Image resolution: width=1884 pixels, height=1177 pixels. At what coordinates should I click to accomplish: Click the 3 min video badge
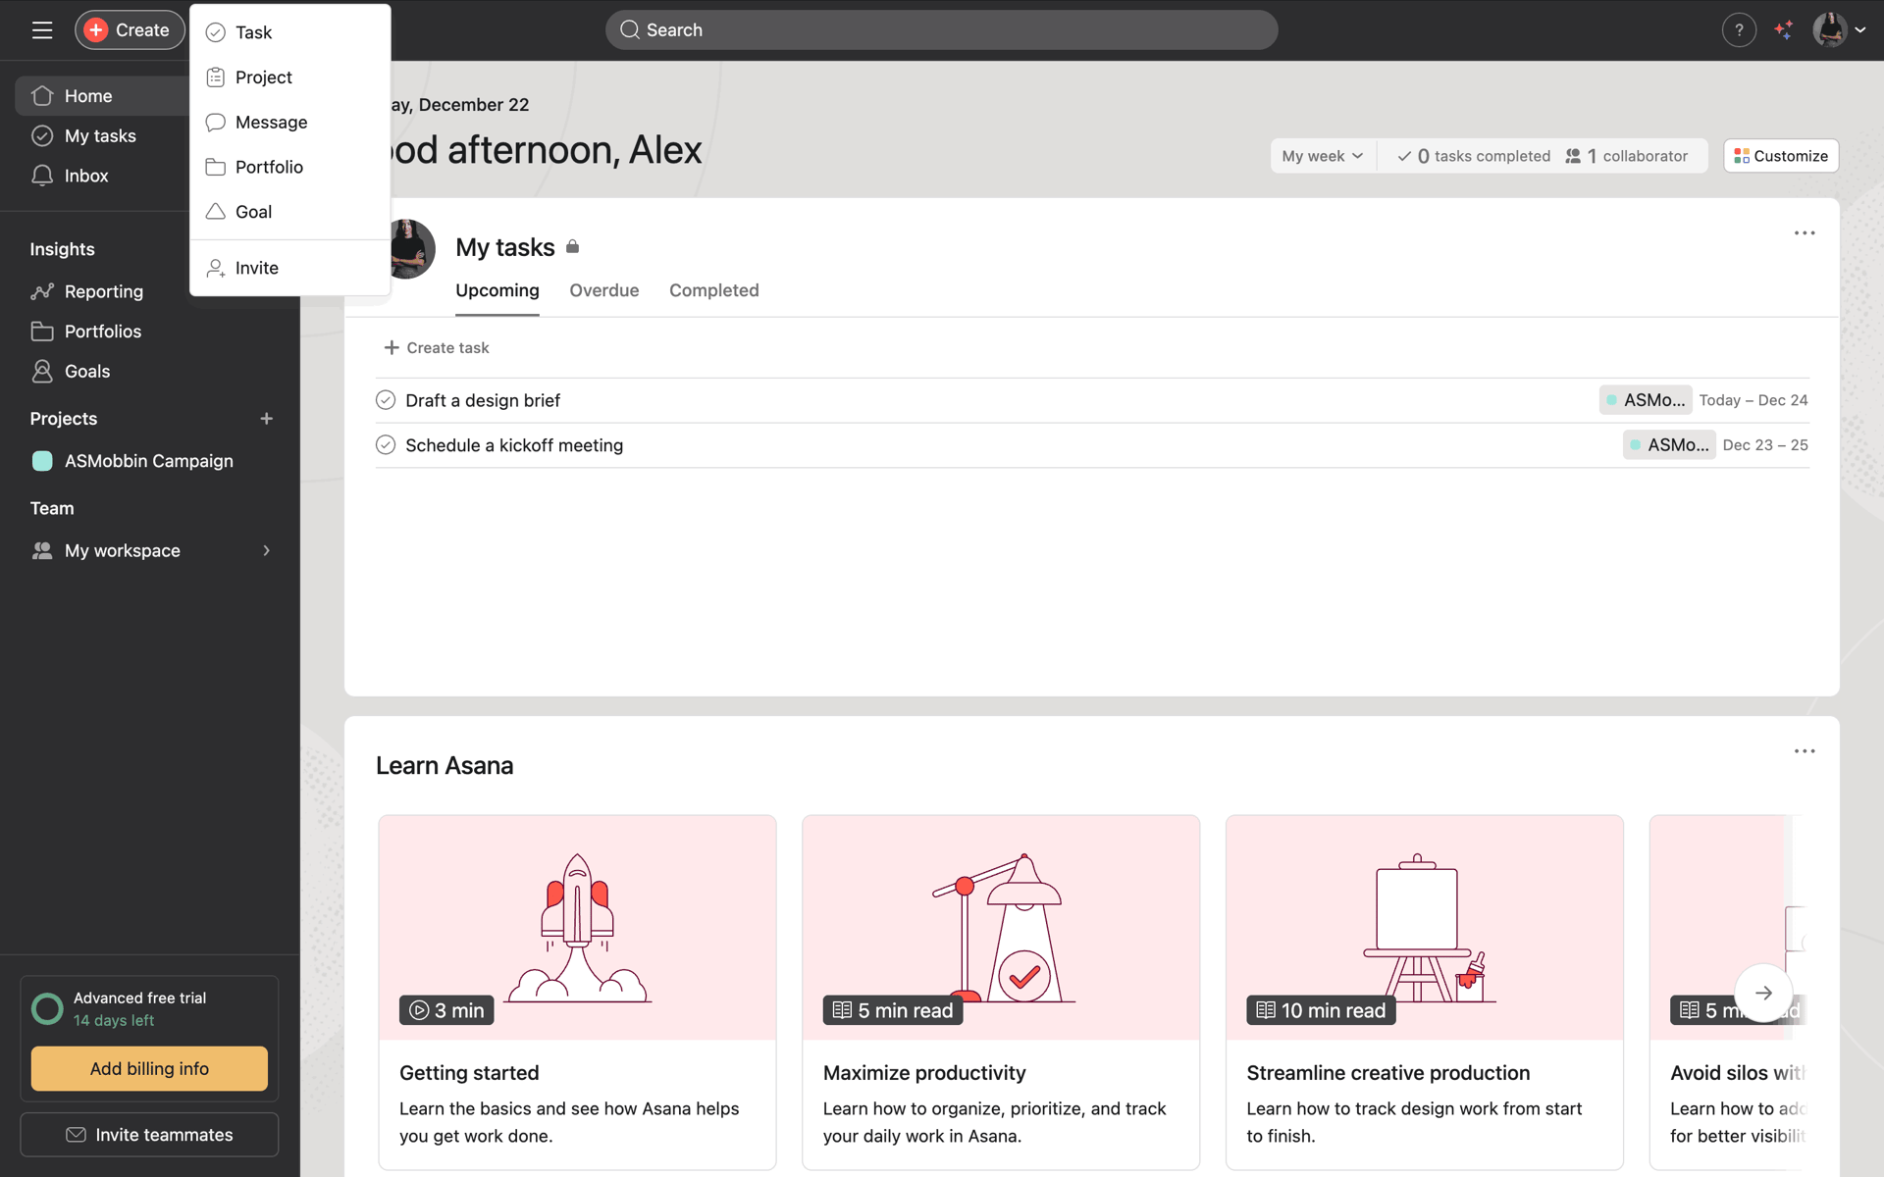point(446,1010)
